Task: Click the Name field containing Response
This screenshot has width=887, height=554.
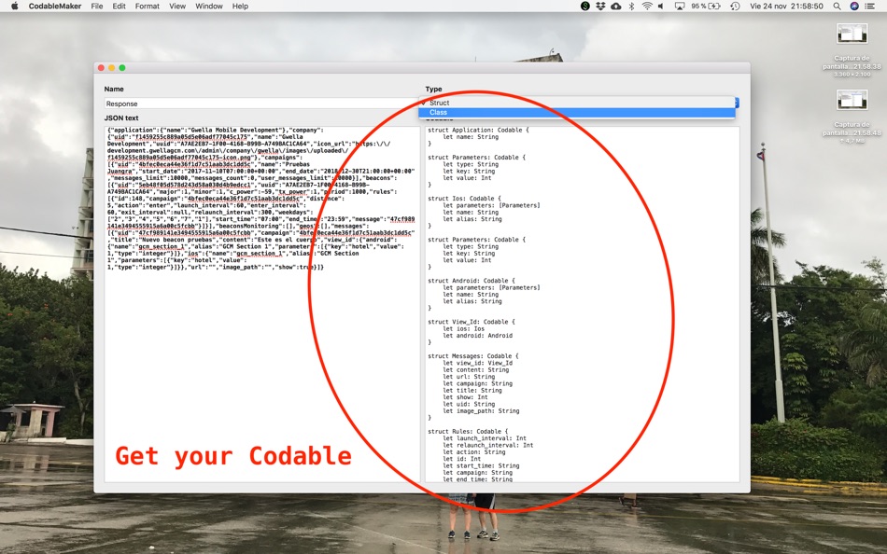Action: [262, 104]
